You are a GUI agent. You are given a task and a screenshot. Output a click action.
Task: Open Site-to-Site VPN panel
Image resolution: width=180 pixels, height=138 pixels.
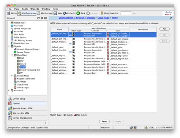point(27,113)
